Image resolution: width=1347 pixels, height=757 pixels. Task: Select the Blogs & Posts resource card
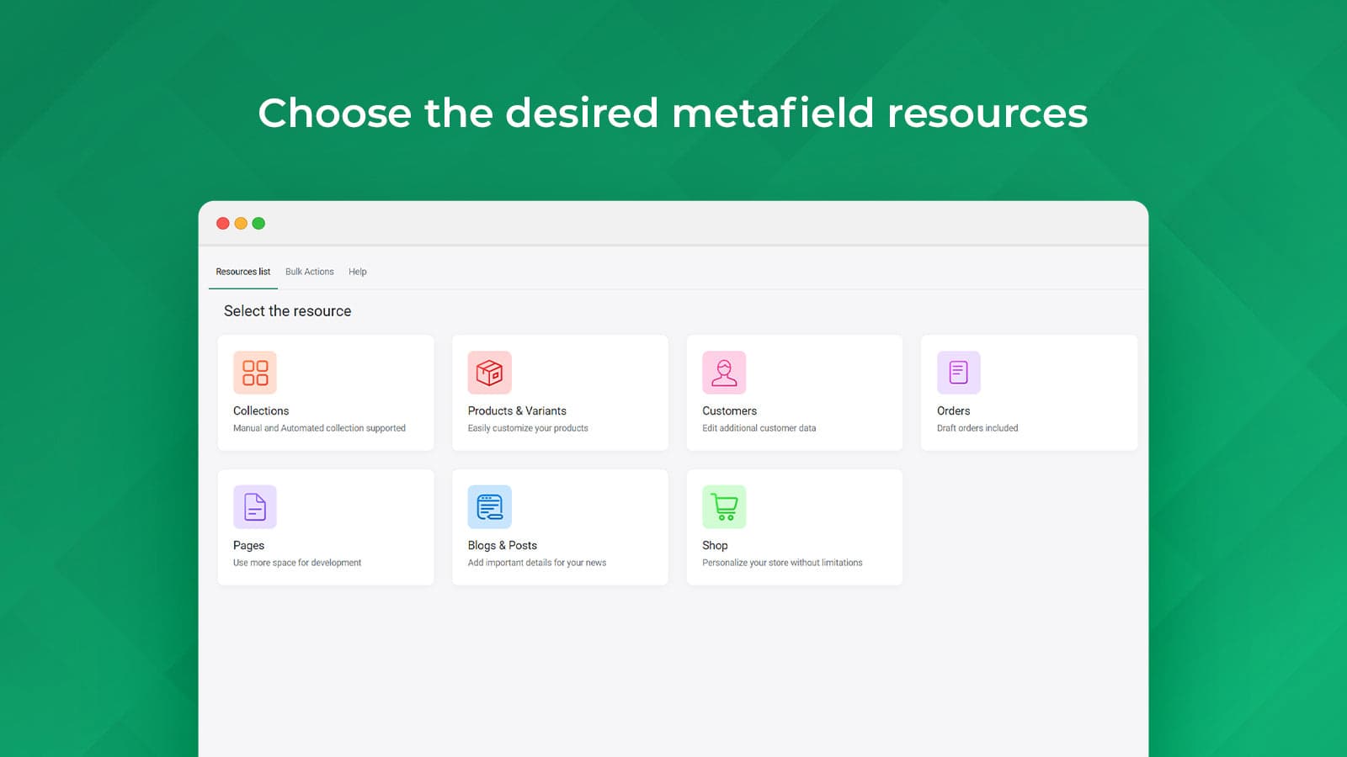[560, 527]
